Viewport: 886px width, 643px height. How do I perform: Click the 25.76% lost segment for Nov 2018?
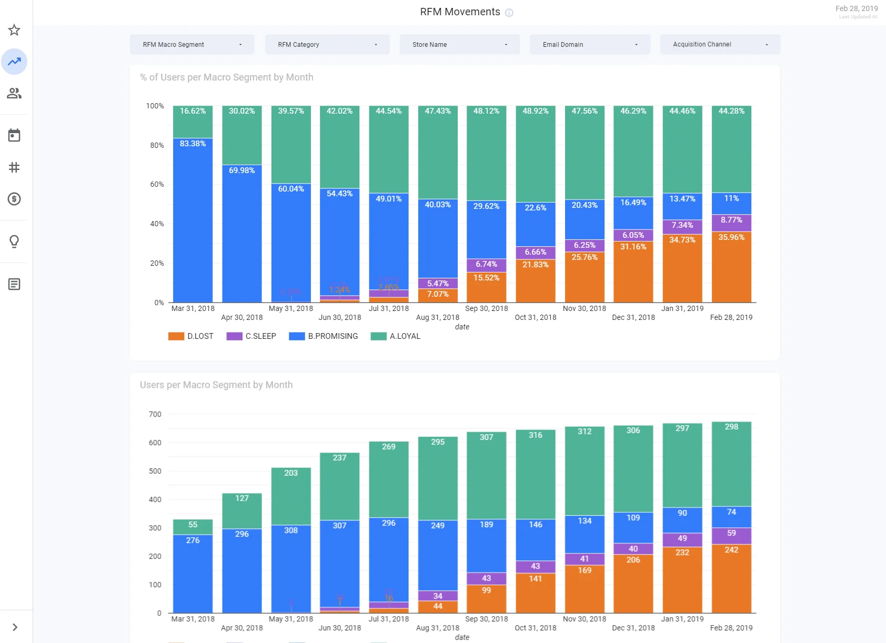pos(585,277)
